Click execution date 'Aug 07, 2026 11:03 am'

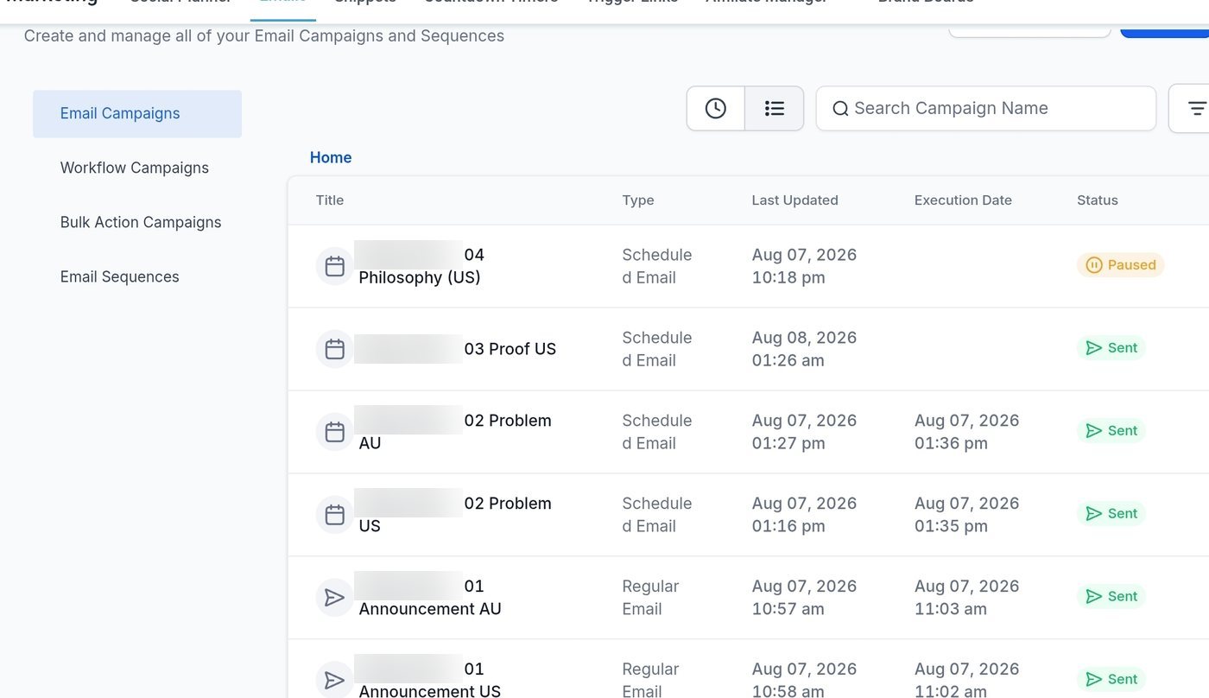coord(967,598)
